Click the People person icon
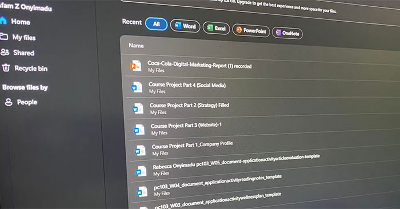This screenshot has height=209, width=400. coord(9,102)
